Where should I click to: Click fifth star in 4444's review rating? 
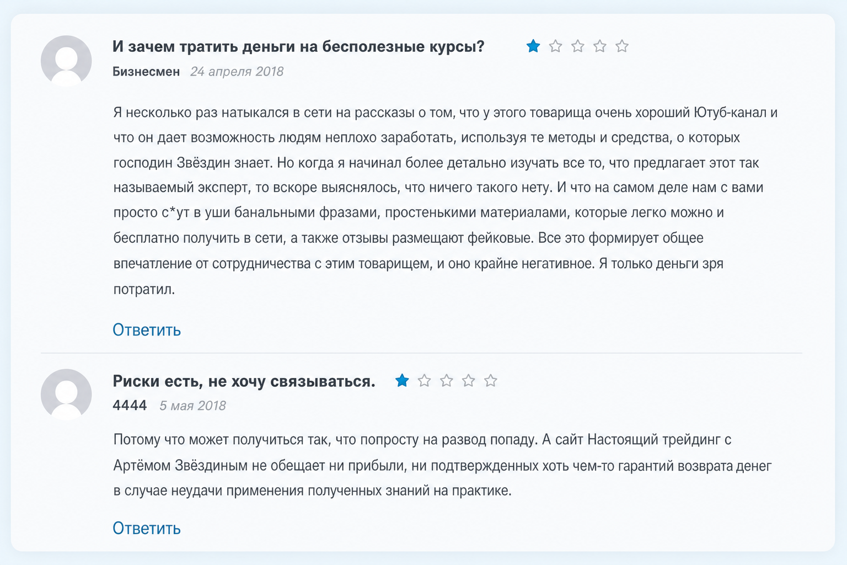(x=490, y=381)
